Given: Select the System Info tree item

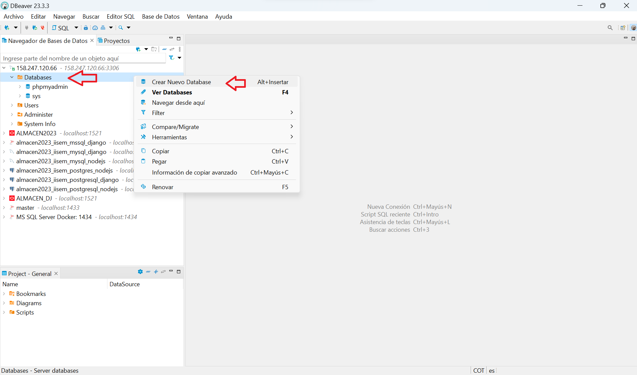Looking at the screenshot, I should pyautogui.click(x=40, y=124).
